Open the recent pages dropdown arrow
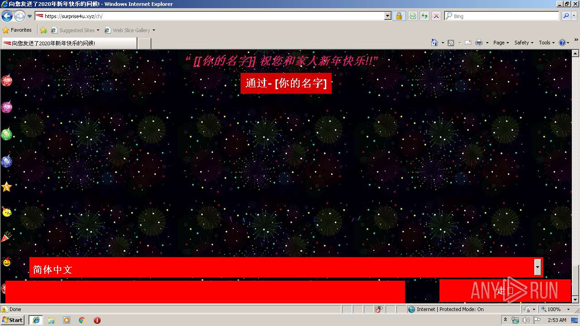Screen dimensions: 580x326 [30, 16]
